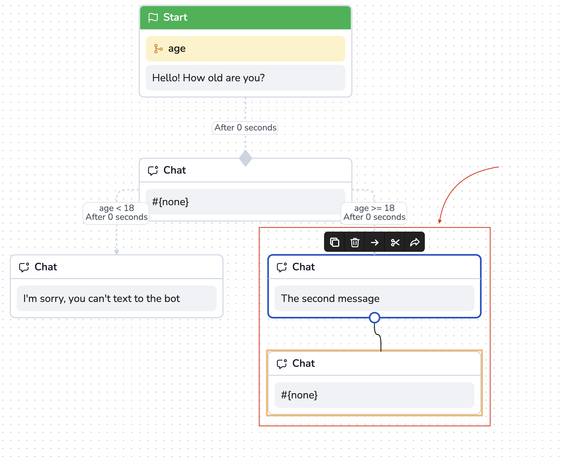The image size is (565, 457).
Task: Click the curved share arrow icon
Action: [415, 242]
